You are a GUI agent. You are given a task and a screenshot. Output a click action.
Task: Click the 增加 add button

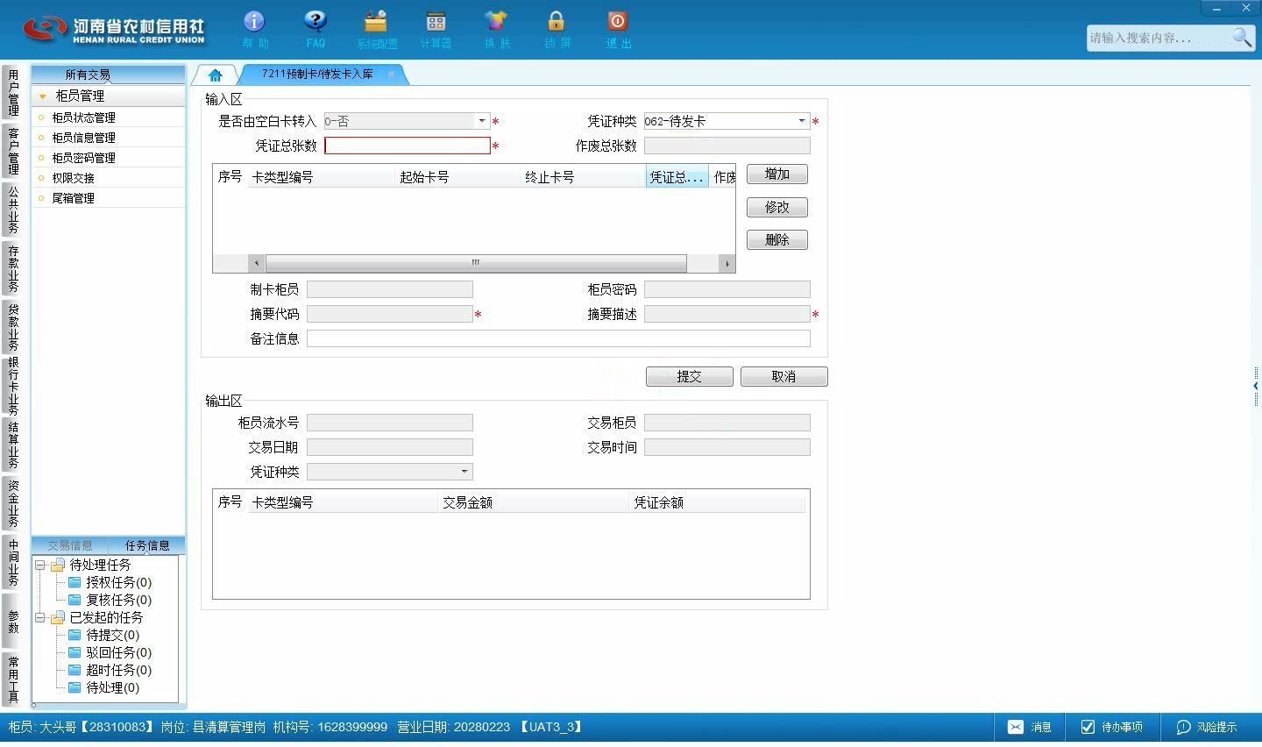pos(777,174)
